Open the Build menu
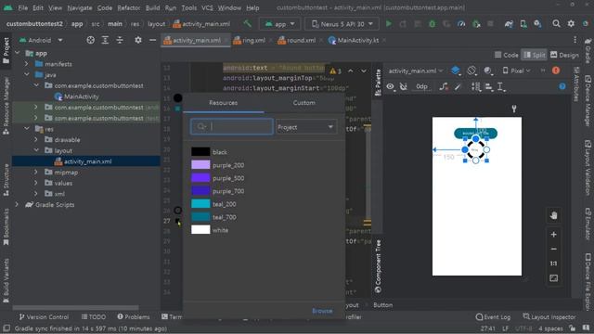 click(x=152, y=7)
